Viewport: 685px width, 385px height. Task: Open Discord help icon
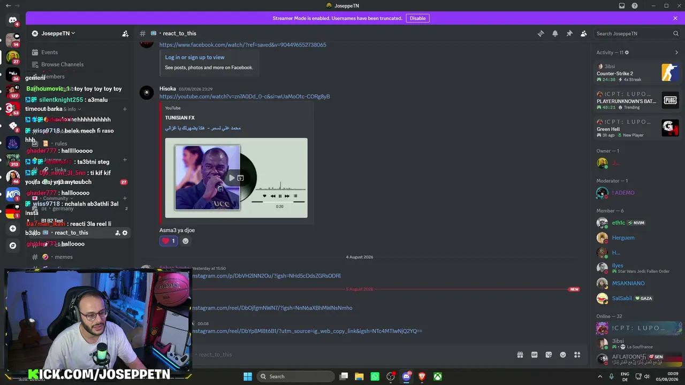point(635,6)
